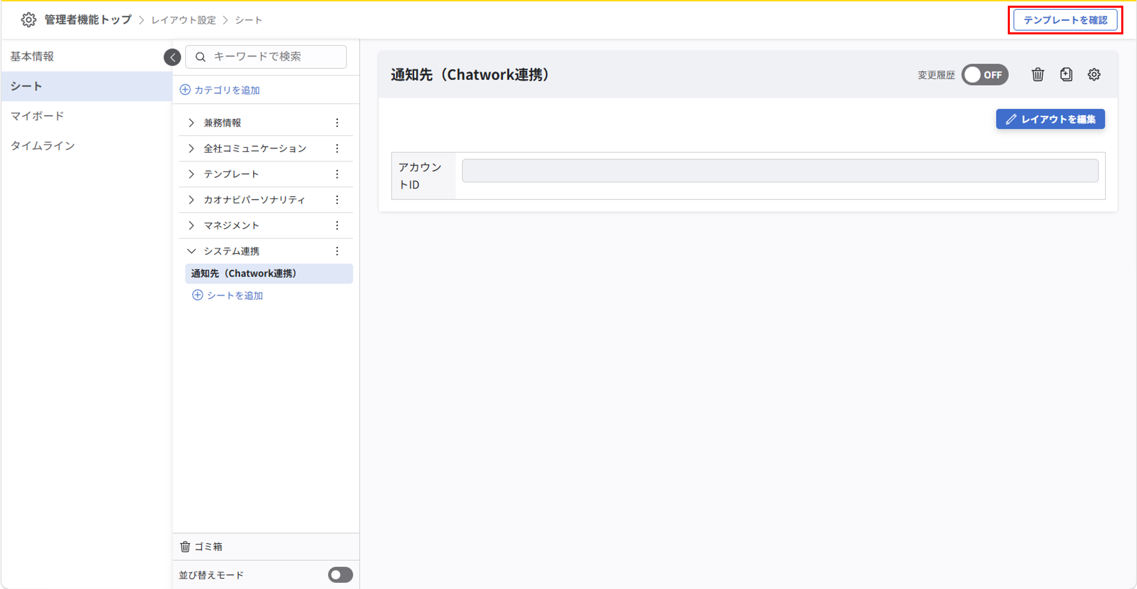Click the magnifier icon in the search box

[x=200, y=57]
